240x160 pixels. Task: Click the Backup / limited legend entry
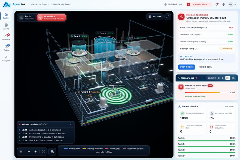pos(92,149)
